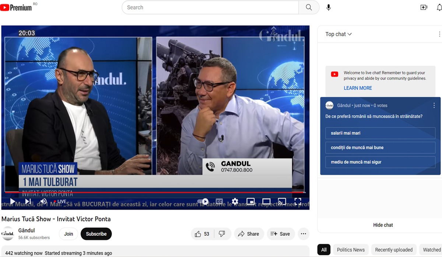The width and height of the screenshot is (442, 257).
Task: Cast video to TV icon
Action: [282, 201]
